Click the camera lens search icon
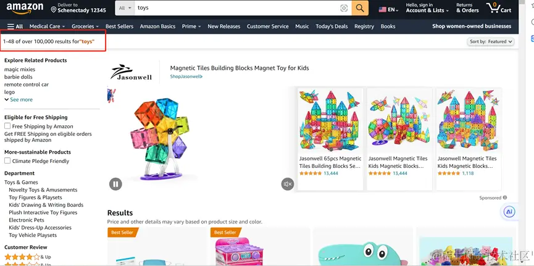The height and width of the screenshot is (266, 534). coord(344,8)
